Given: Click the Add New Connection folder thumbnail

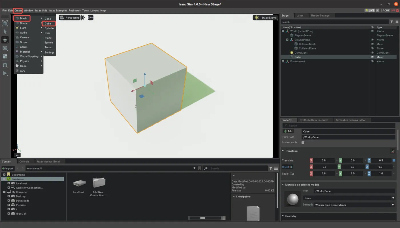Looking at the screenshot, I should (99, 182).
